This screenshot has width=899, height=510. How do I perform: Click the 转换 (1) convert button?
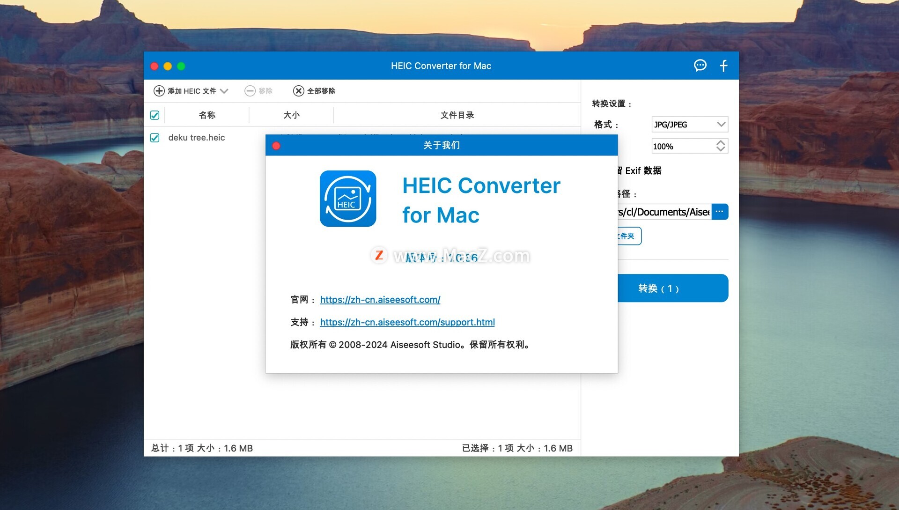click(x=673, y=288)
